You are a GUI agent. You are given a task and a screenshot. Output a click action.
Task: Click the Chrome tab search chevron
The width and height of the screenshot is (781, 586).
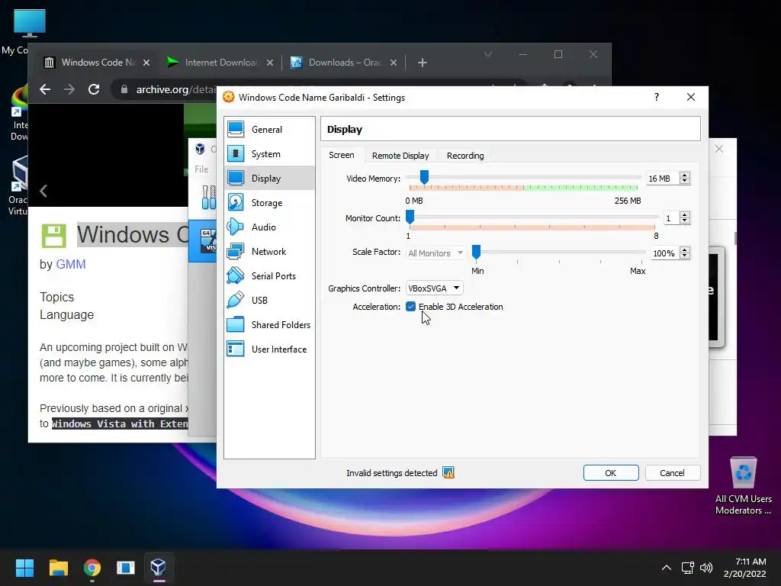point(488,54)
